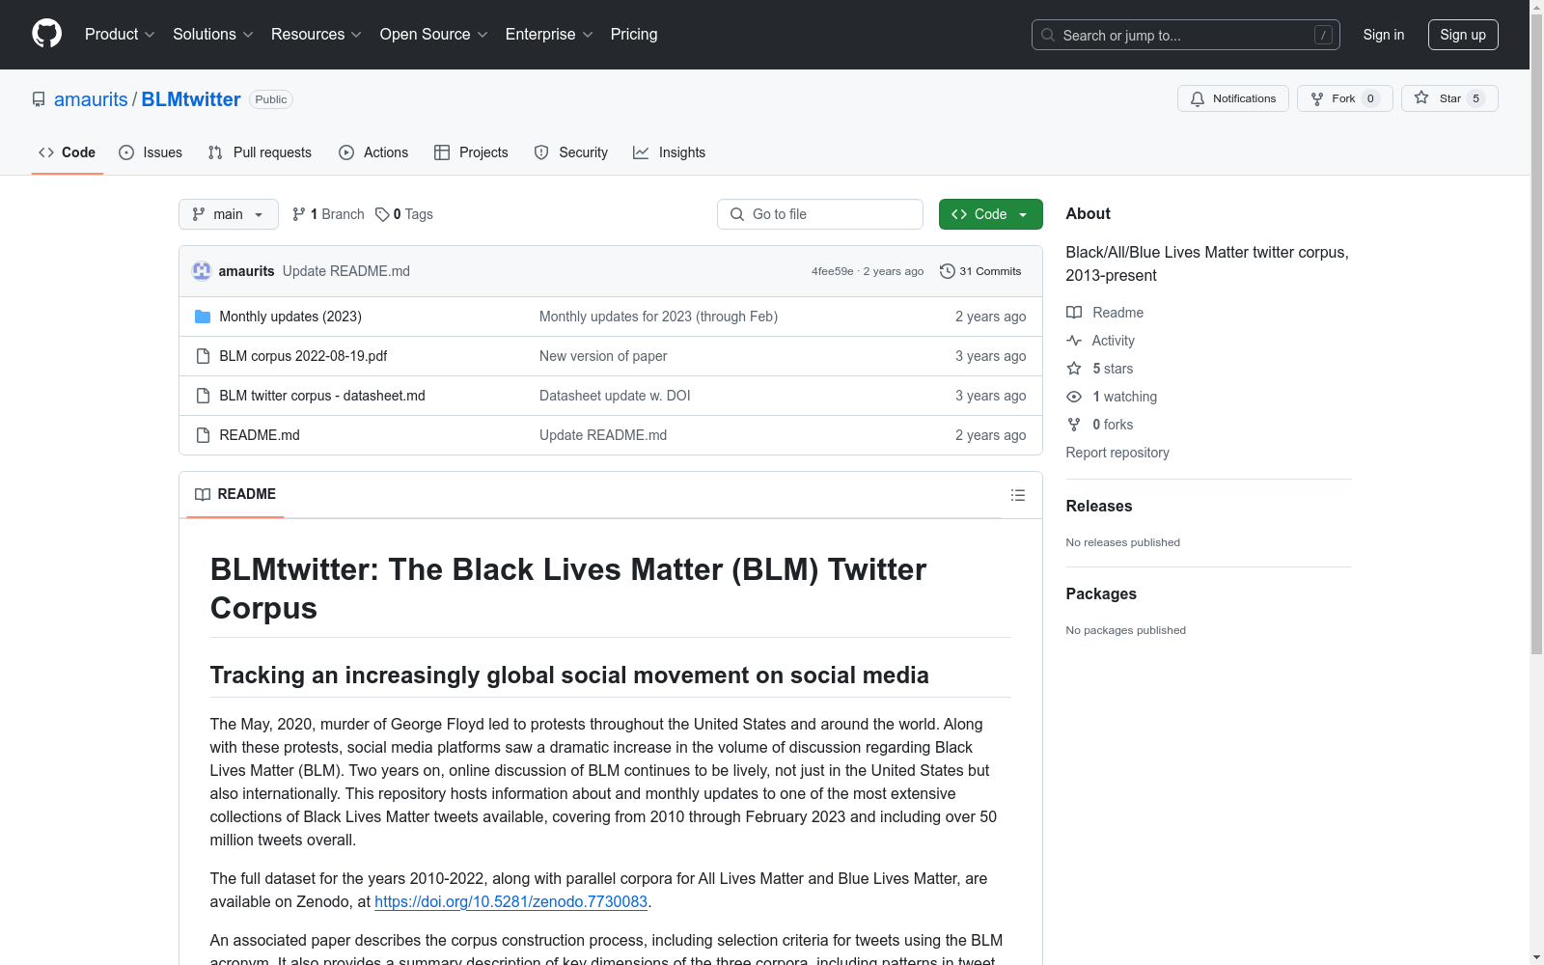Click the branch icon next to 1 Branch

pyautogui.click(x=299, y=214)
